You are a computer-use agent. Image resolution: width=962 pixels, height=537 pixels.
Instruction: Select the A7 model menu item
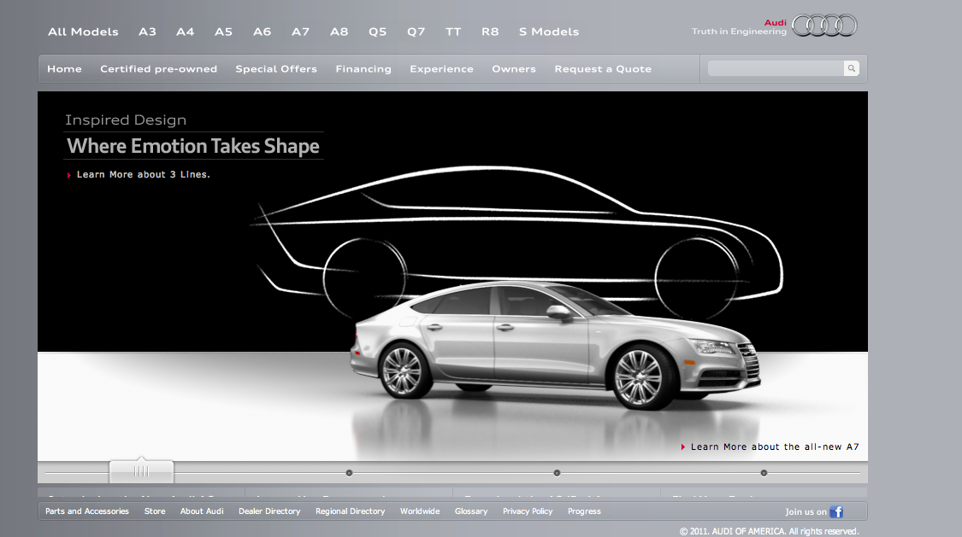pyautogui.click(x=300, y=32)
